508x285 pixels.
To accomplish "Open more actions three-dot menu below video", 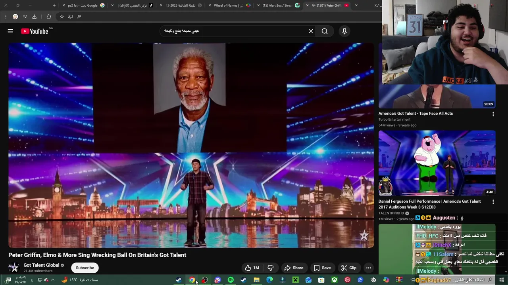I will (368, 268).
